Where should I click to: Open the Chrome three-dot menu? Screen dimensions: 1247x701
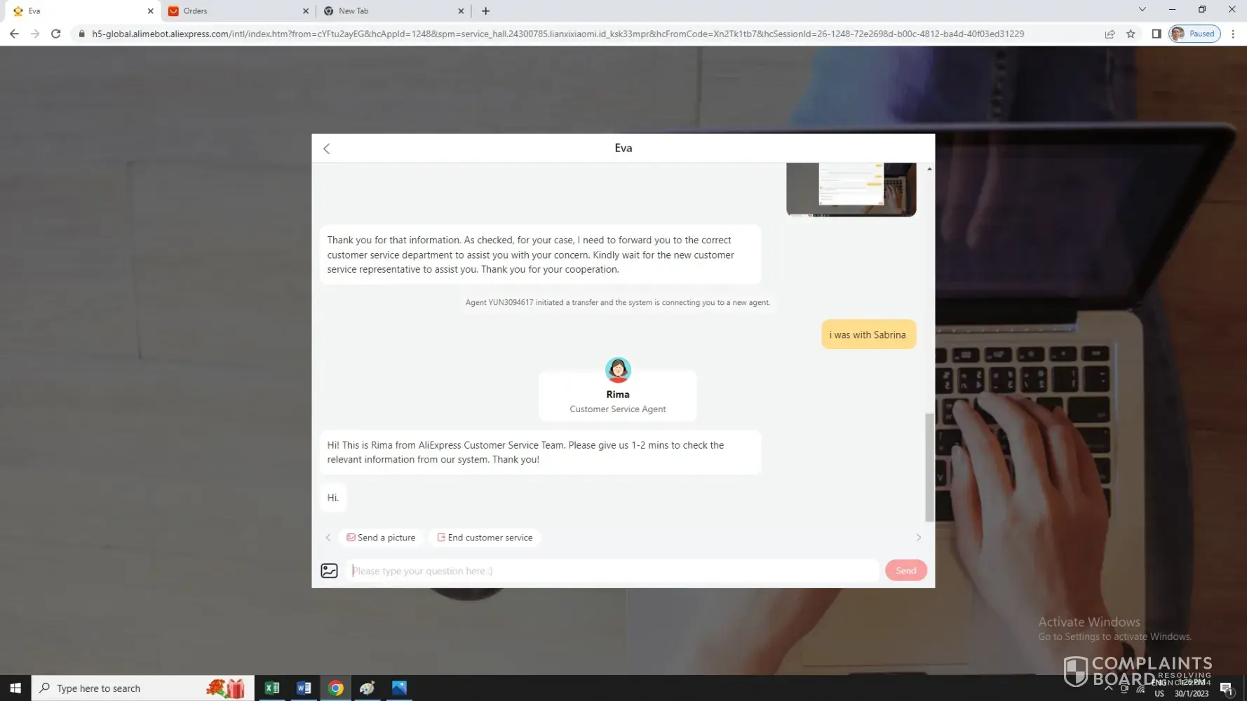tap(1233, 34)
